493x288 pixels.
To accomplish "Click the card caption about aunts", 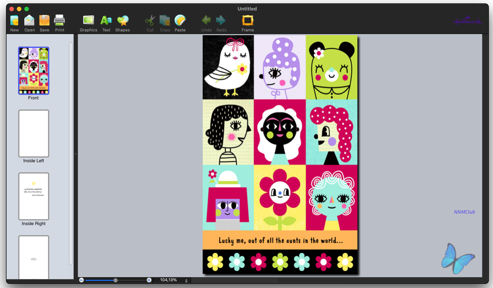I will pyautogui.click(x=281, y=240).
